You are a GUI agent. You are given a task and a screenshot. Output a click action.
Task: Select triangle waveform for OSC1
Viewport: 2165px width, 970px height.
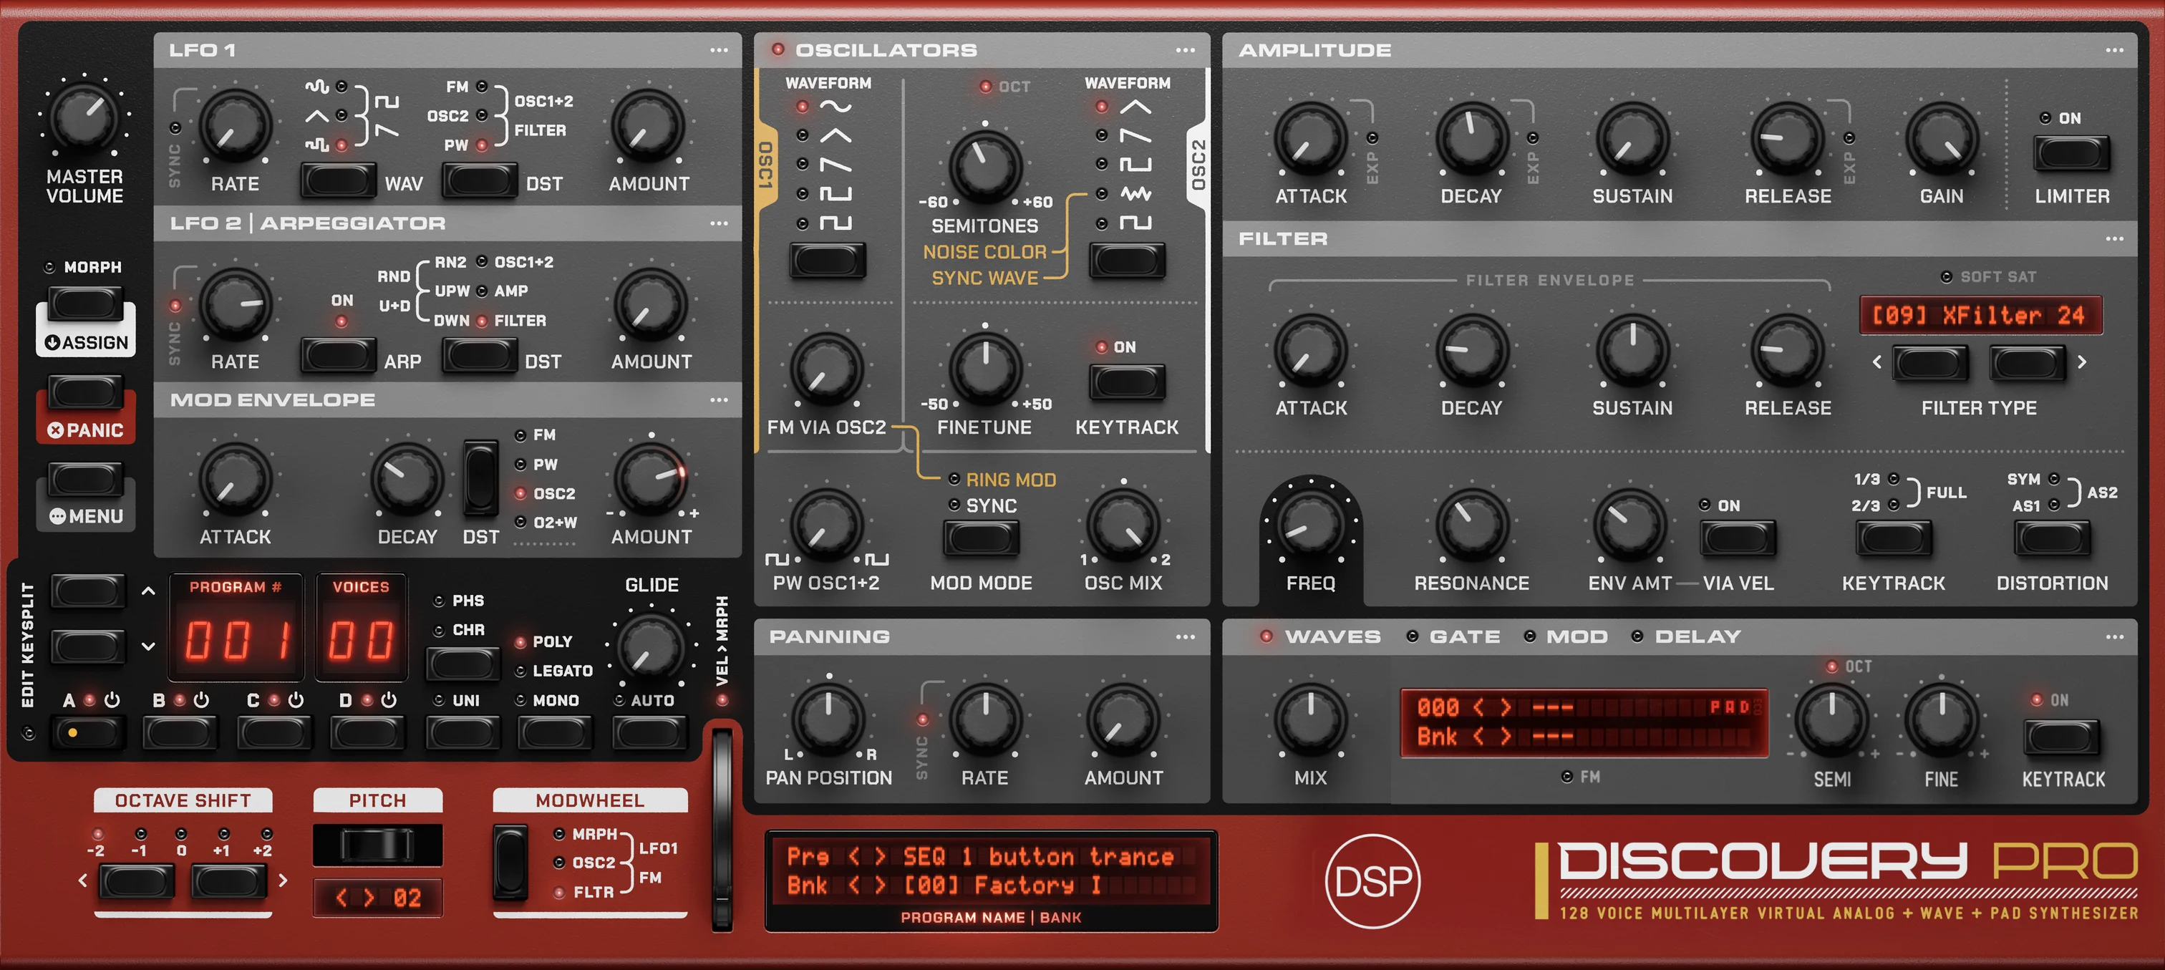[x=803, y=135]
